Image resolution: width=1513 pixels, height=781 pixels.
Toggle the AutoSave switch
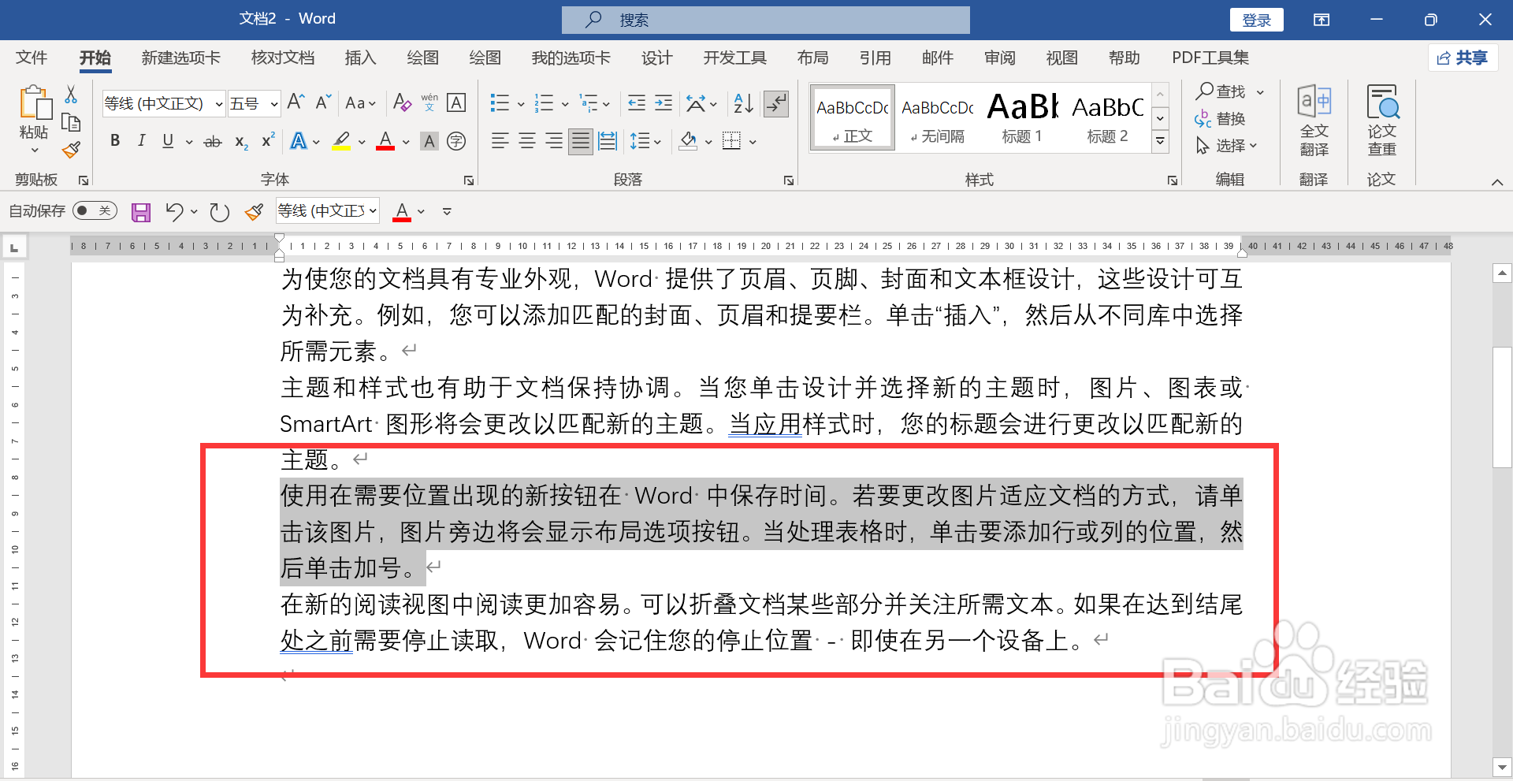click(x=95, y=210)
